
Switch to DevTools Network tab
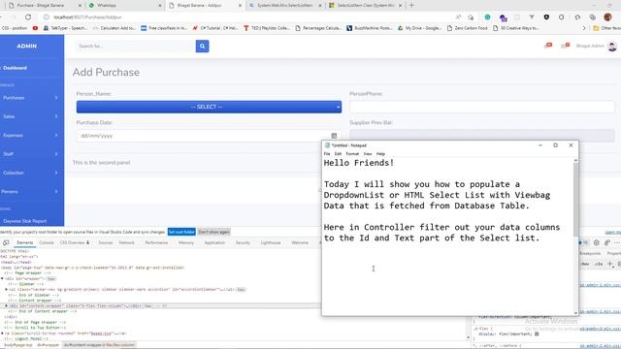pyautogui.click(x=127, y=242)
